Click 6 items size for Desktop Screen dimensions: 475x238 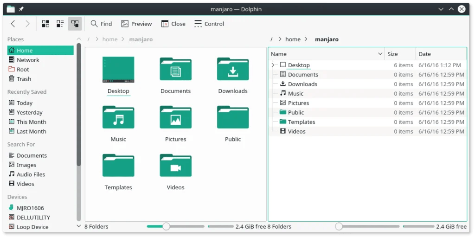point(403,65)
